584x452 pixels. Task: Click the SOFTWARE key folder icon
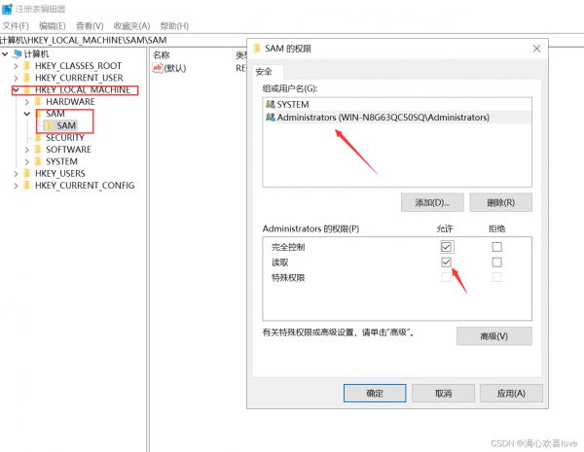tap(39, 150)
